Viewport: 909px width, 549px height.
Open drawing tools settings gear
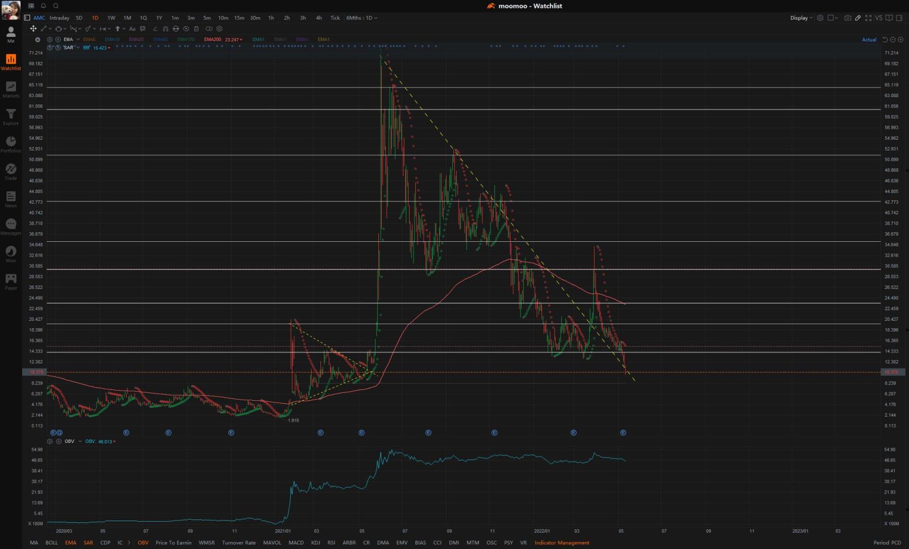coord(219,28)
